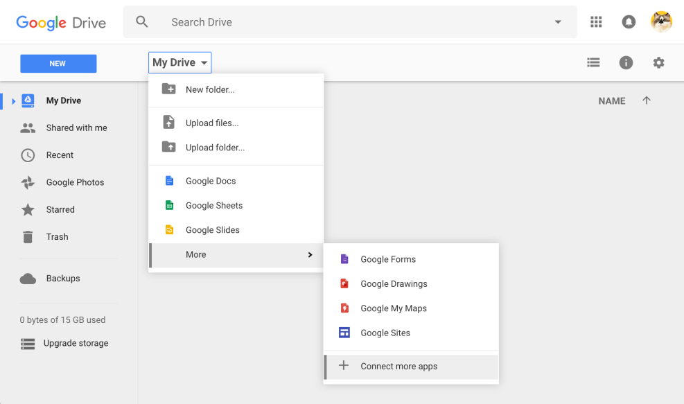
Task: Open the Google apps grid icon
Action: tap(595, 21)
